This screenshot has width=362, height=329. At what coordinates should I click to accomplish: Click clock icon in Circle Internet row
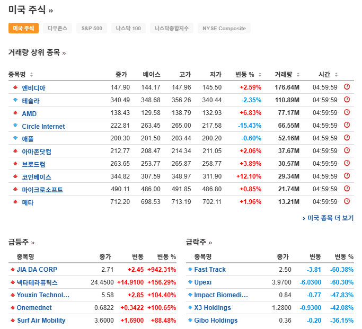pos(347,125)
